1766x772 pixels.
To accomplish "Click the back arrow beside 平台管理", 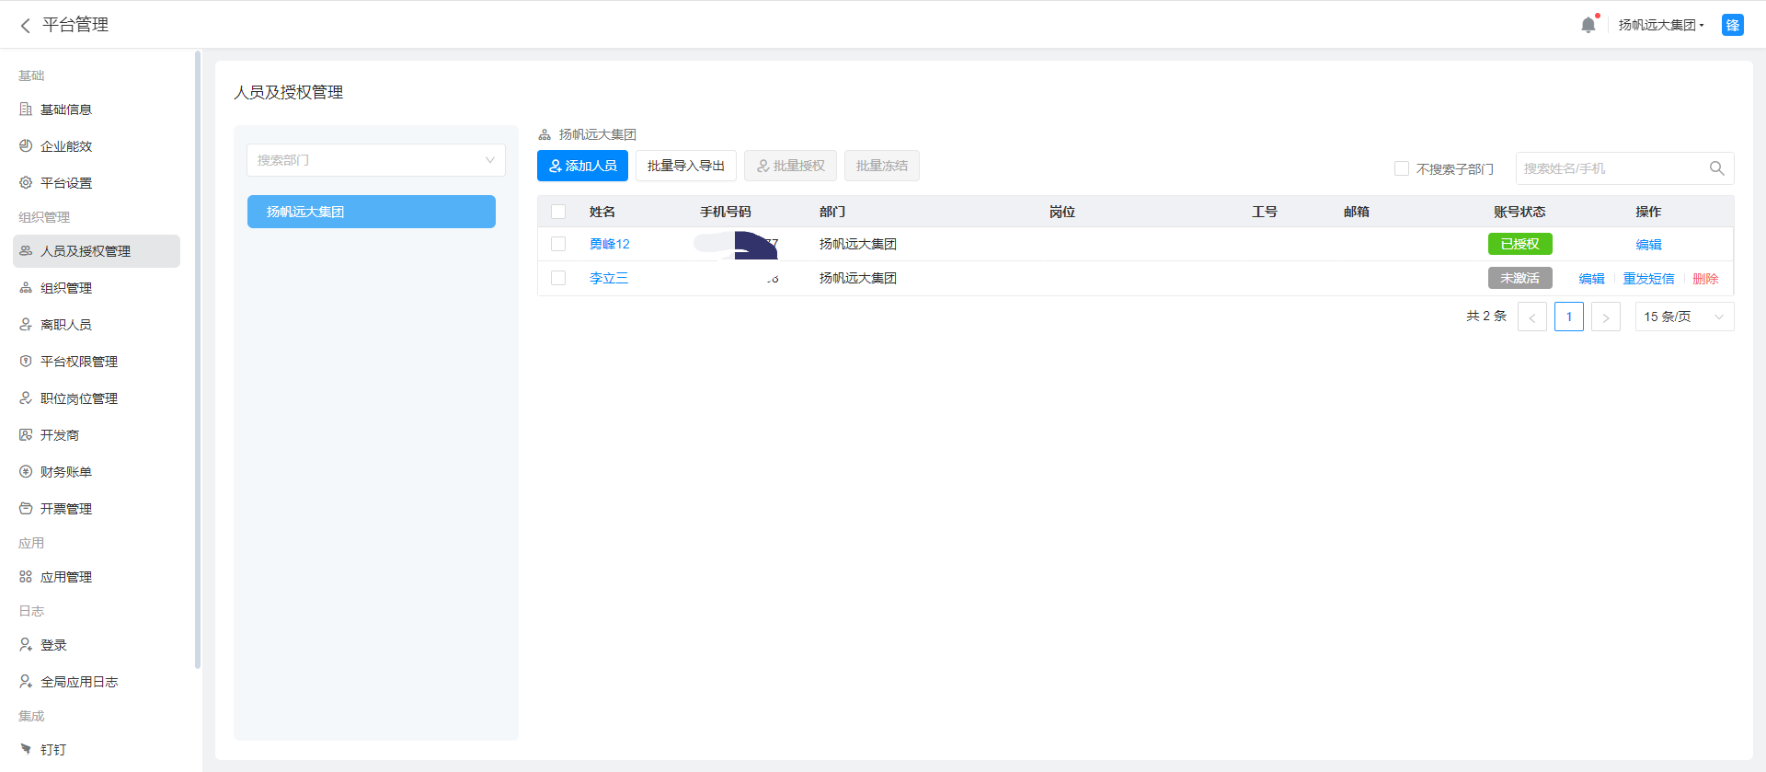I will pos(25,26).
